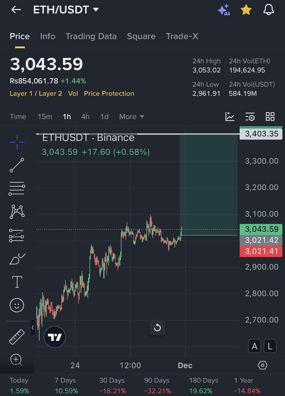
Task: Select the XABCD pattern tool
Action: [17, 212]
